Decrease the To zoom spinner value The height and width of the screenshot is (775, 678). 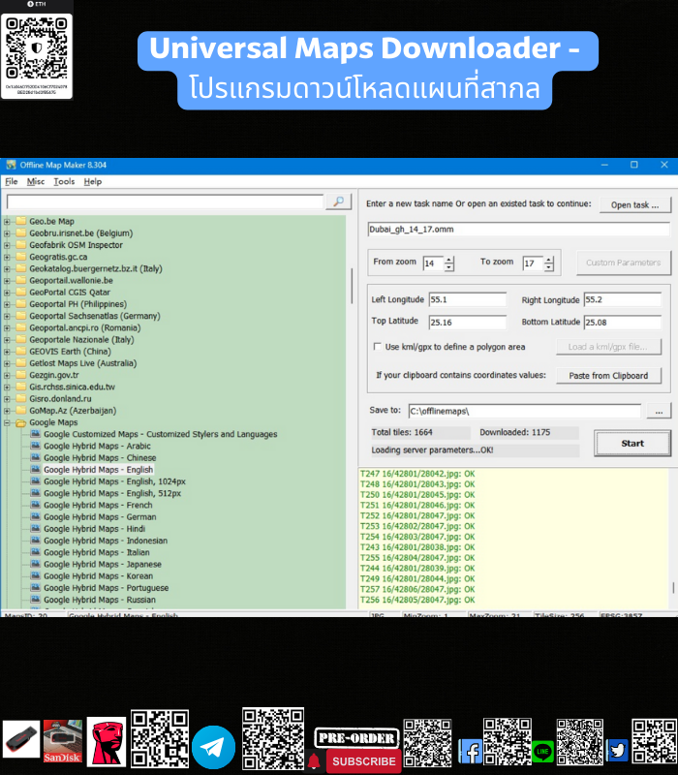[549, 267]
